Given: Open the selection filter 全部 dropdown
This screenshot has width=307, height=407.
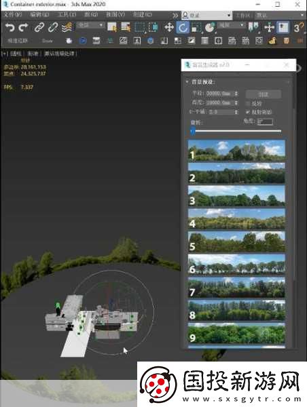Looking at the screenshot, I should tap(90, 25).
